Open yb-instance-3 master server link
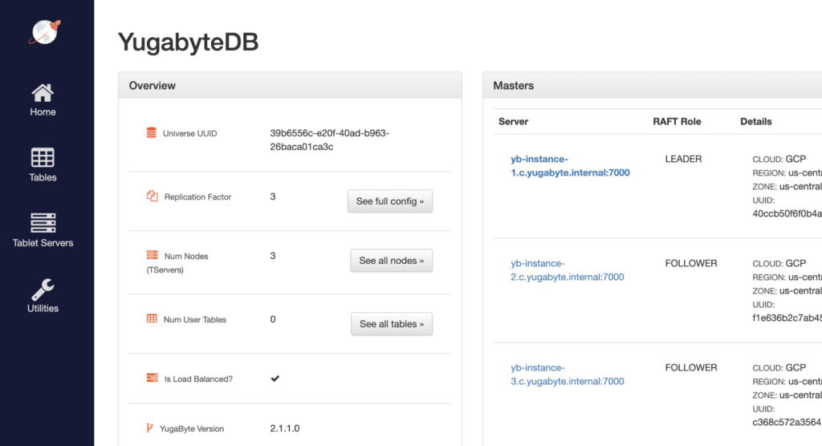The width and height of the screenshot is (822, 446). (568, 374)
